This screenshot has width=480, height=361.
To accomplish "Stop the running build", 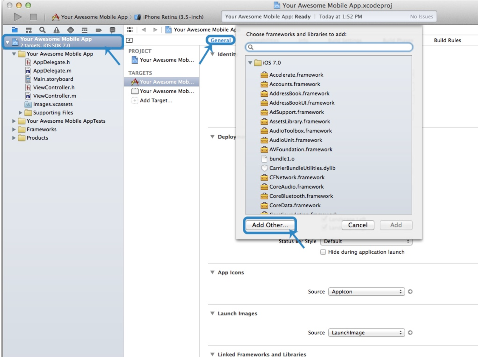I will (33, 17).
